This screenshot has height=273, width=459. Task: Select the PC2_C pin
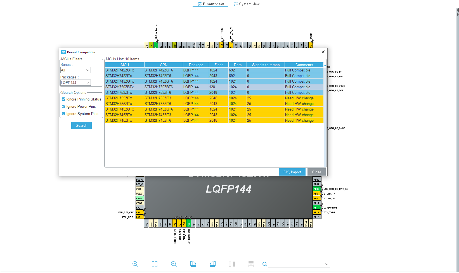(x=140, y=180)
